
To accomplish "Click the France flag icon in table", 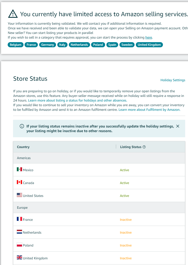I will click(x=19, y=219).
